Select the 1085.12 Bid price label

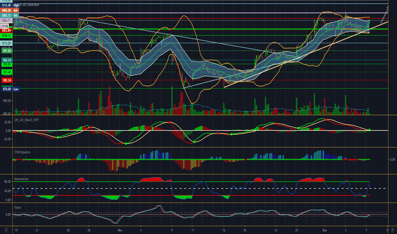[10, 15]
